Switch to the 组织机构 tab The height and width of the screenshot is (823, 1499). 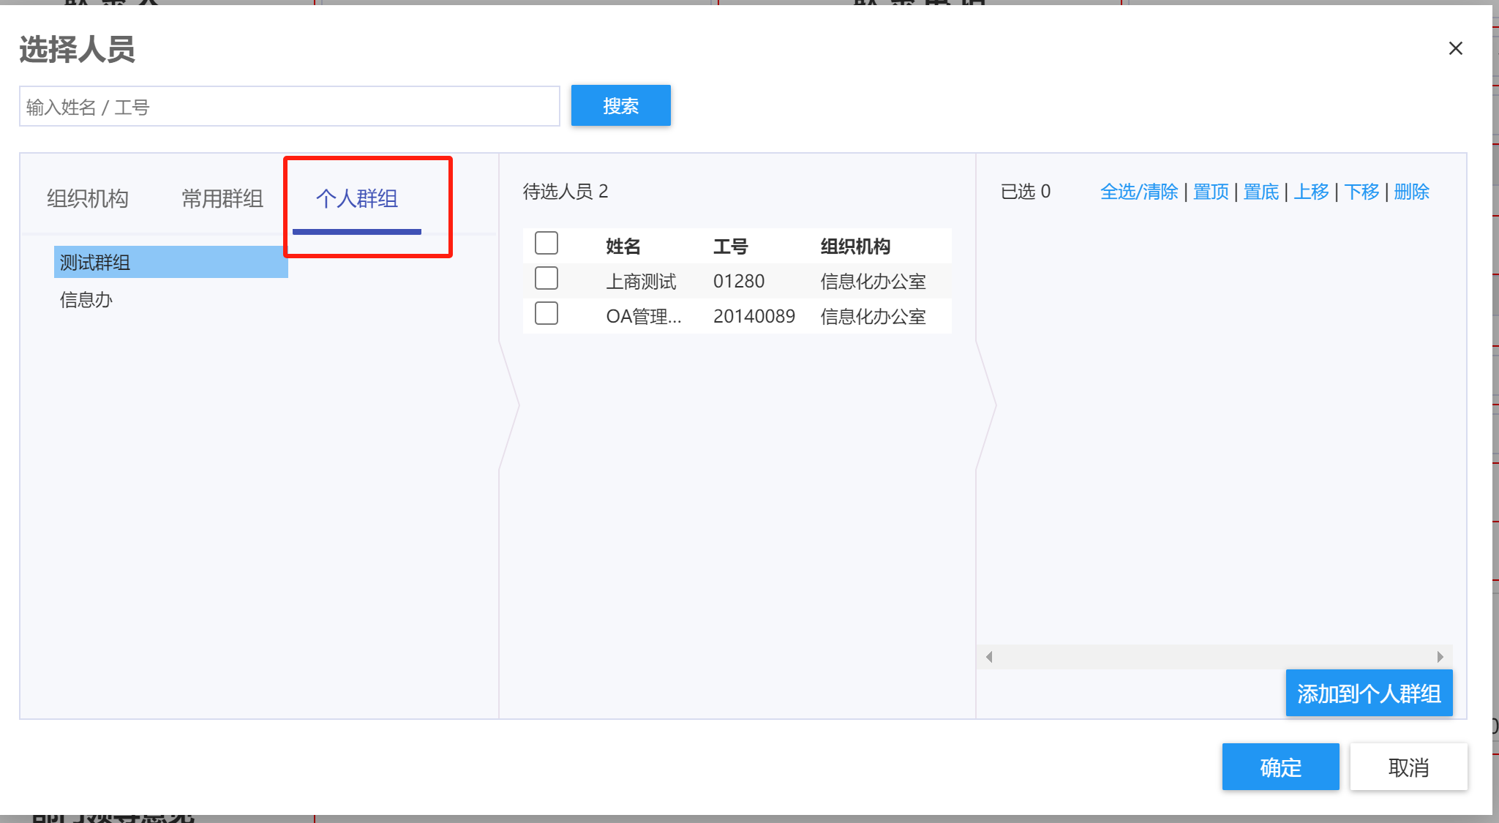pos(88,198)
